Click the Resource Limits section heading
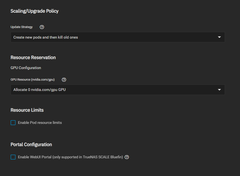The width and height of the screenshot is (240, 176). pos(27,110)
